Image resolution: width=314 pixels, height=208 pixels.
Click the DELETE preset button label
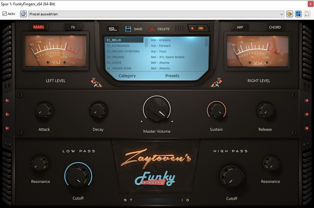point(164,29)
